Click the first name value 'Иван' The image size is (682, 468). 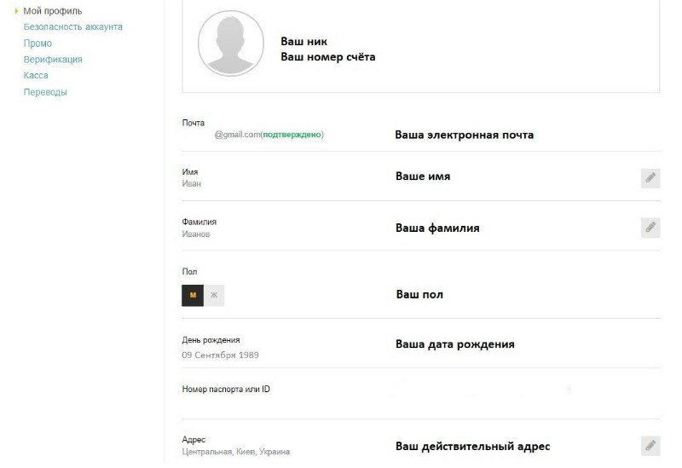(x=192, y=183)
